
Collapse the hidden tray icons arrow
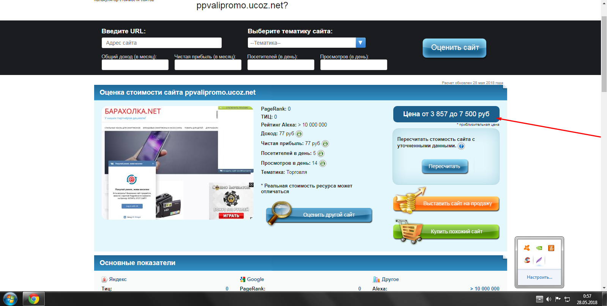pos(539,299)
